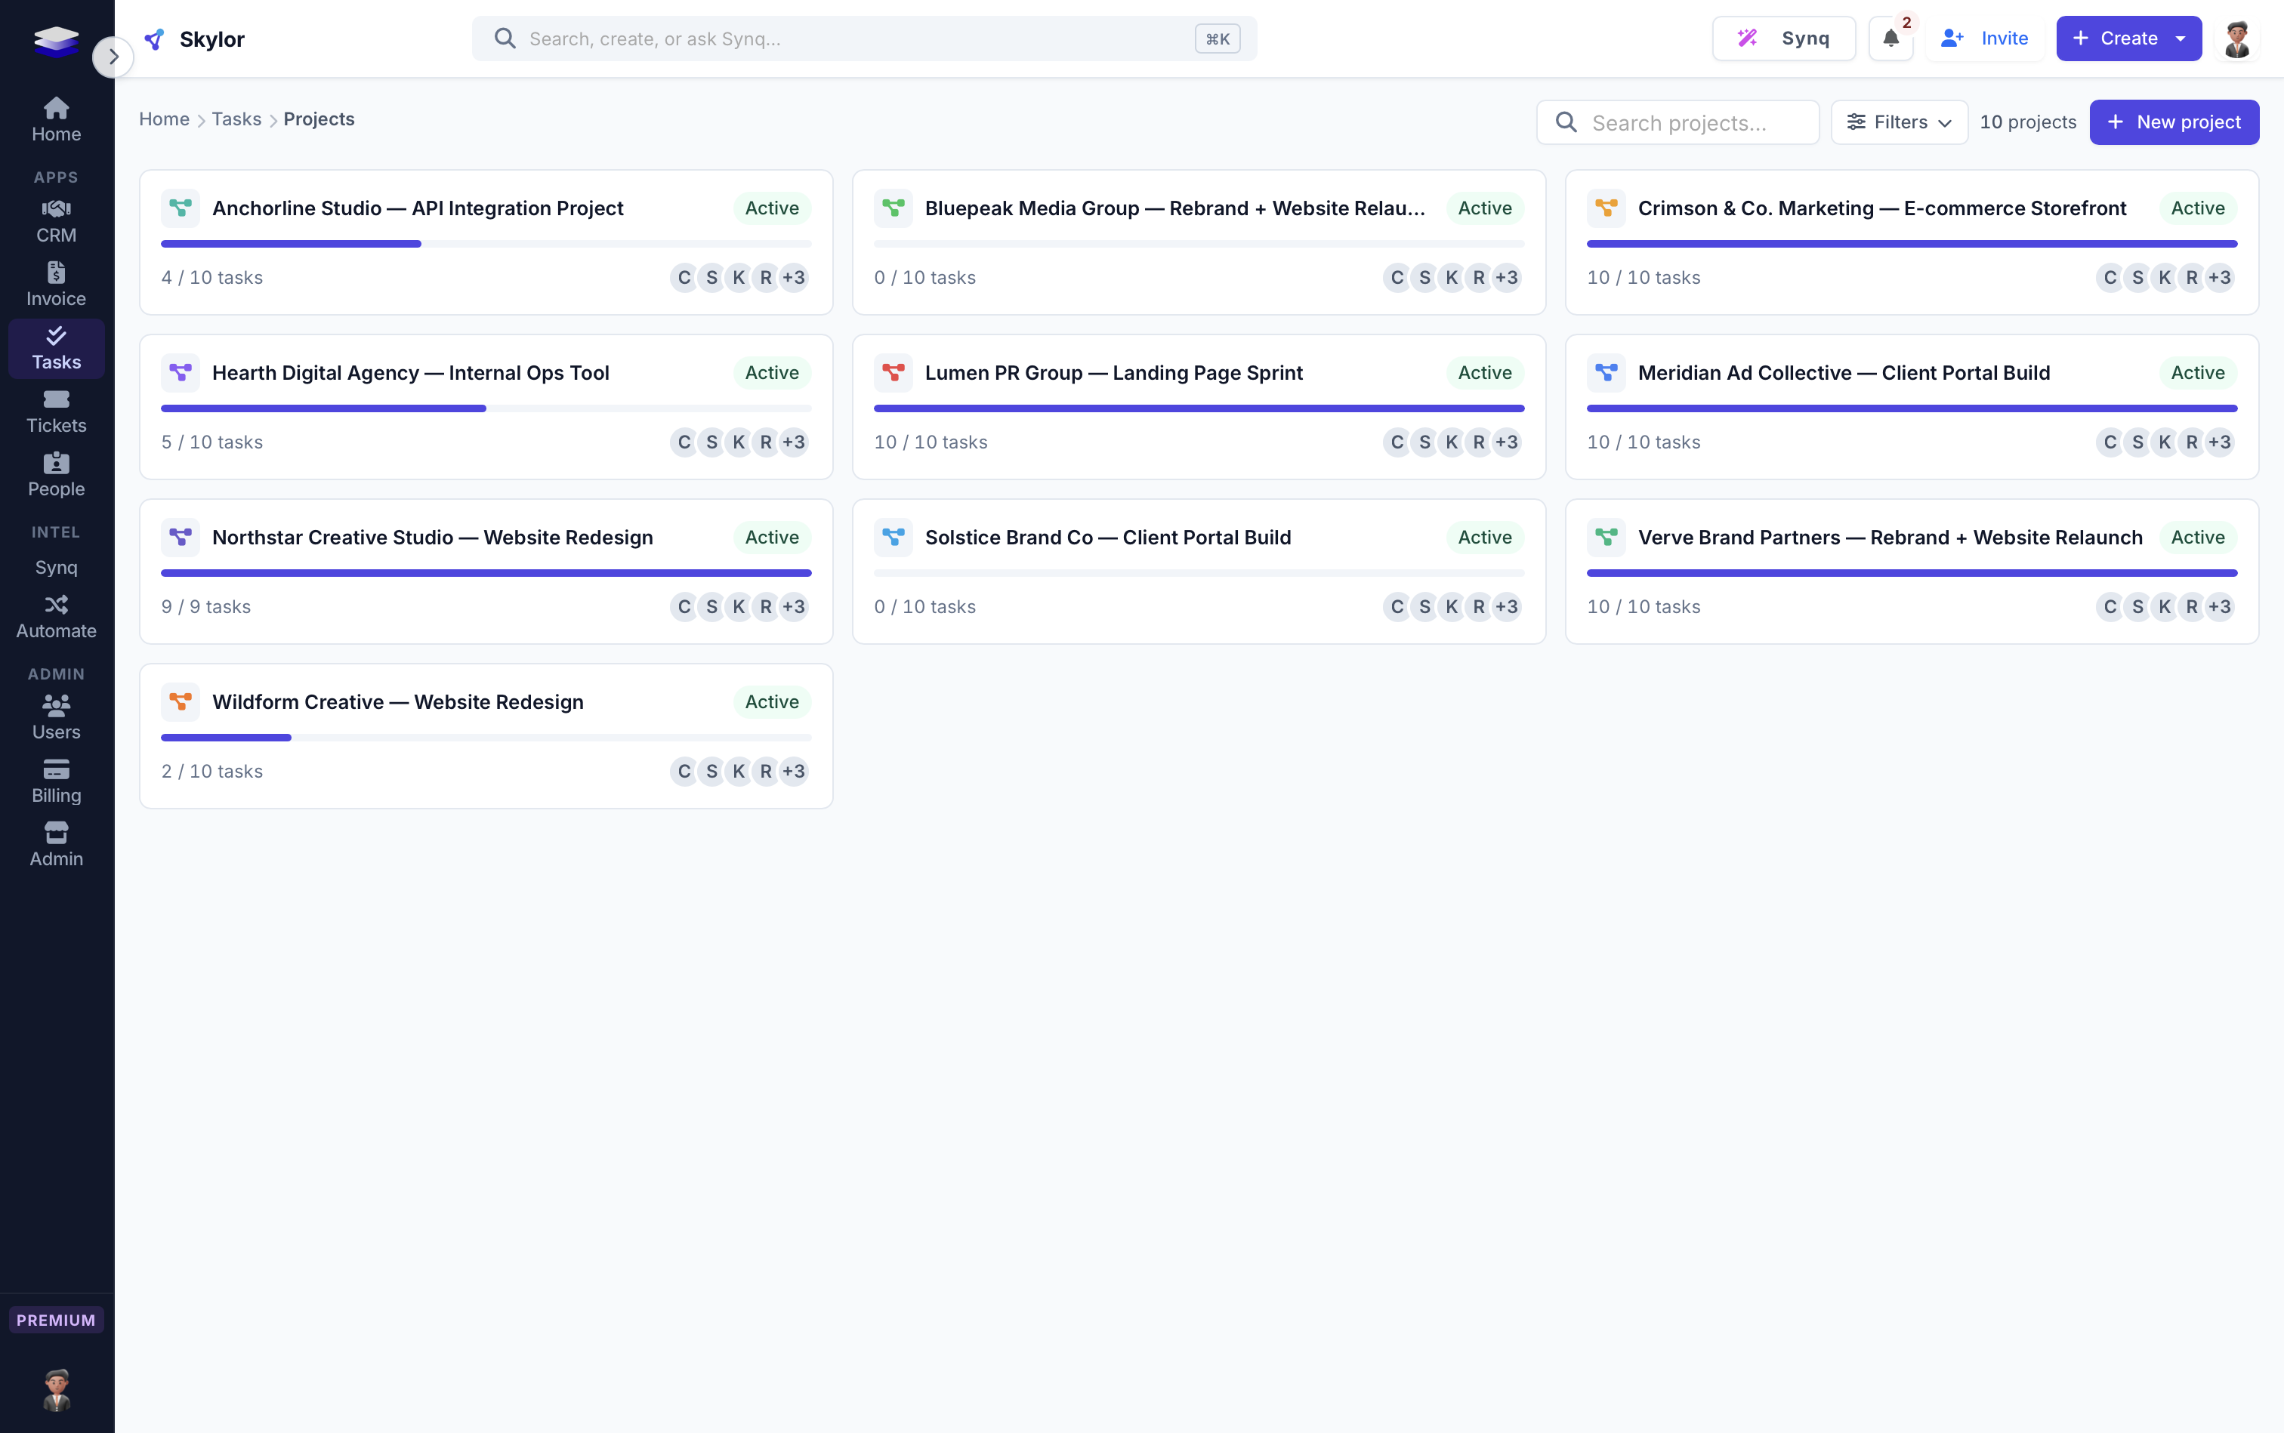2284x1433 pixels.
Task: Click the Lumen PR Group project icon
Action: pos(893,372)
